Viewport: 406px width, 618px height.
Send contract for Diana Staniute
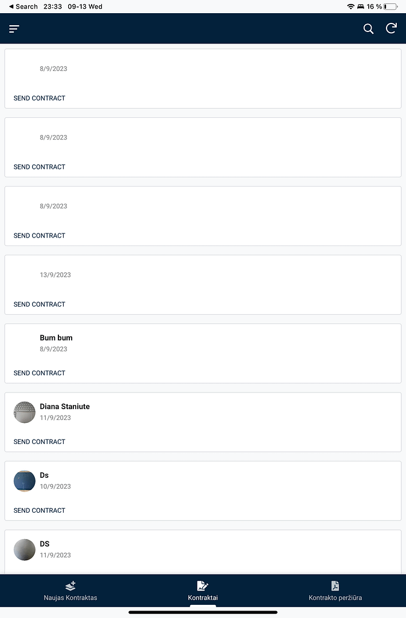coord(40,442)
